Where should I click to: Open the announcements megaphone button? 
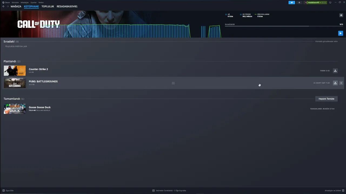pos(292,2)
